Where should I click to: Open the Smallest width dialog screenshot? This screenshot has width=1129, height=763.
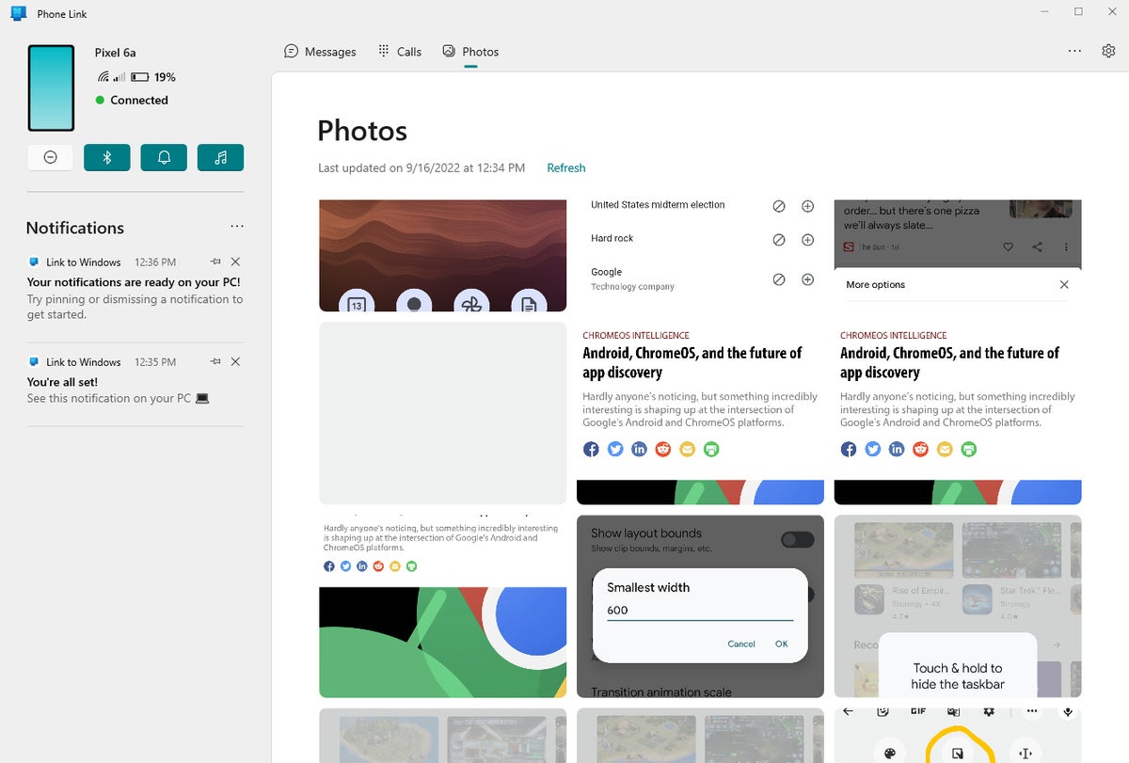point(700,606)
